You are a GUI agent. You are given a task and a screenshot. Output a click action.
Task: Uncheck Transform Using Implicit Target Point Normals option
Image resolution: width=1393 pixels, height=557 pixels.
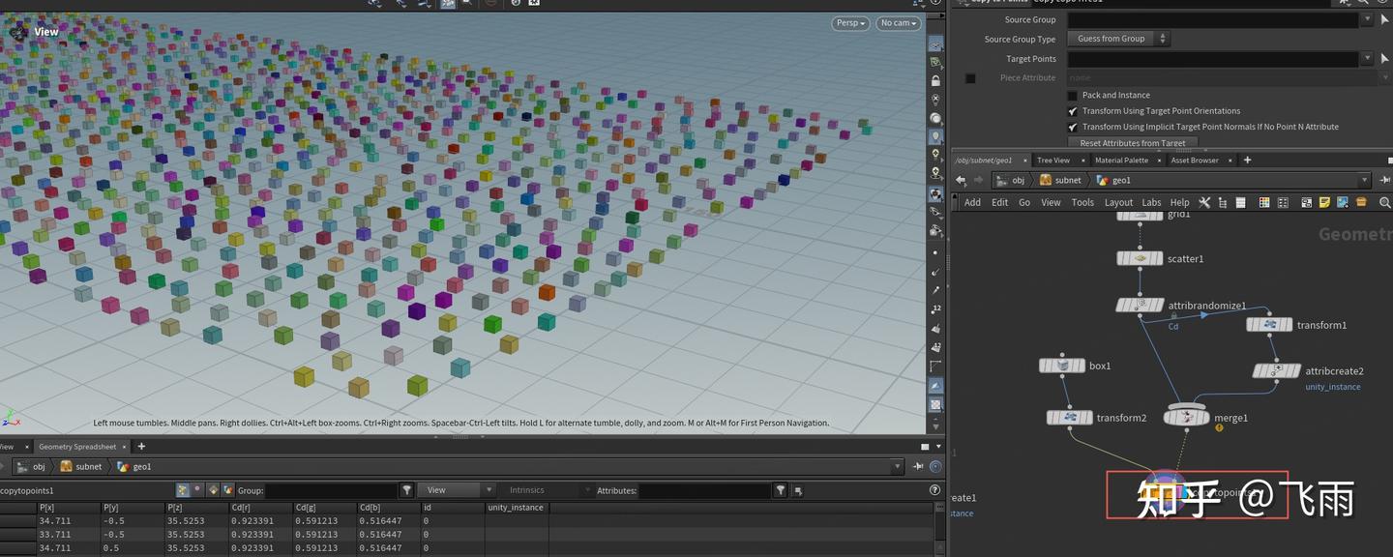1072,126
